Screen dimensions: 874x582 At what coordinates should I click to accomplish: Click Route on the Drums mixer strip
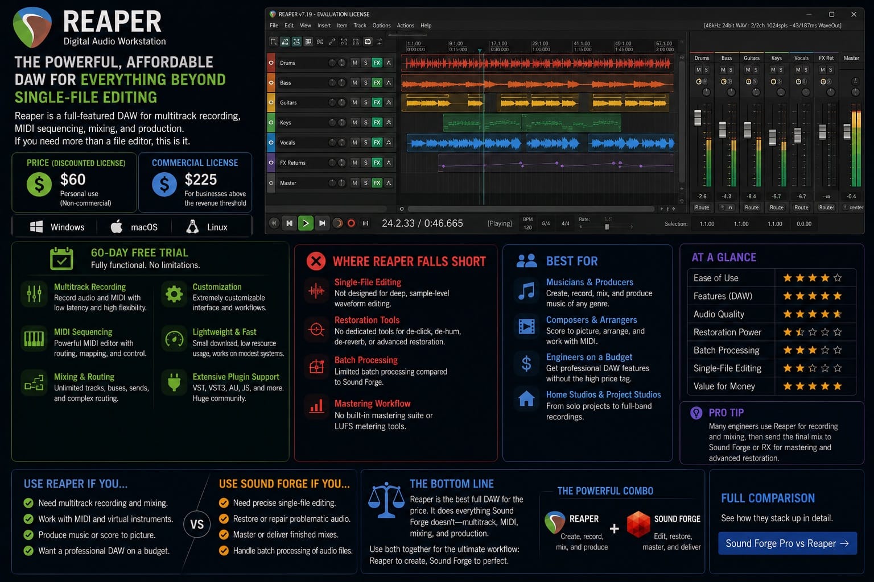pyautogui.click(x=702, y=207)
